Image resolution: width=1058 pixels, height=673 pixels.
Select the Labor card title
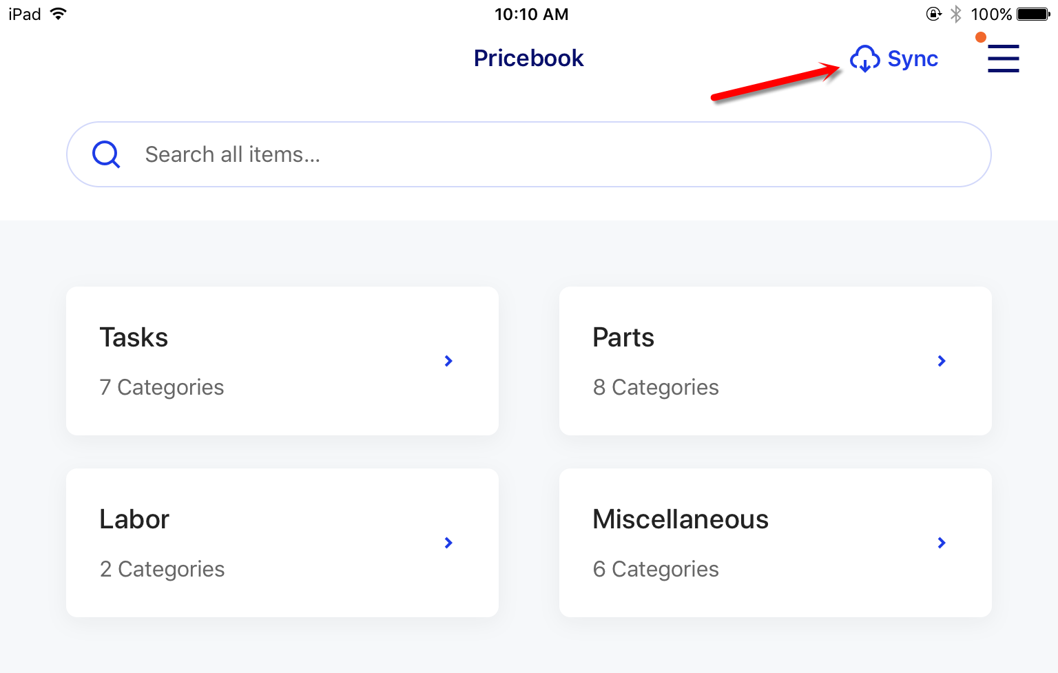pos(134,519)
